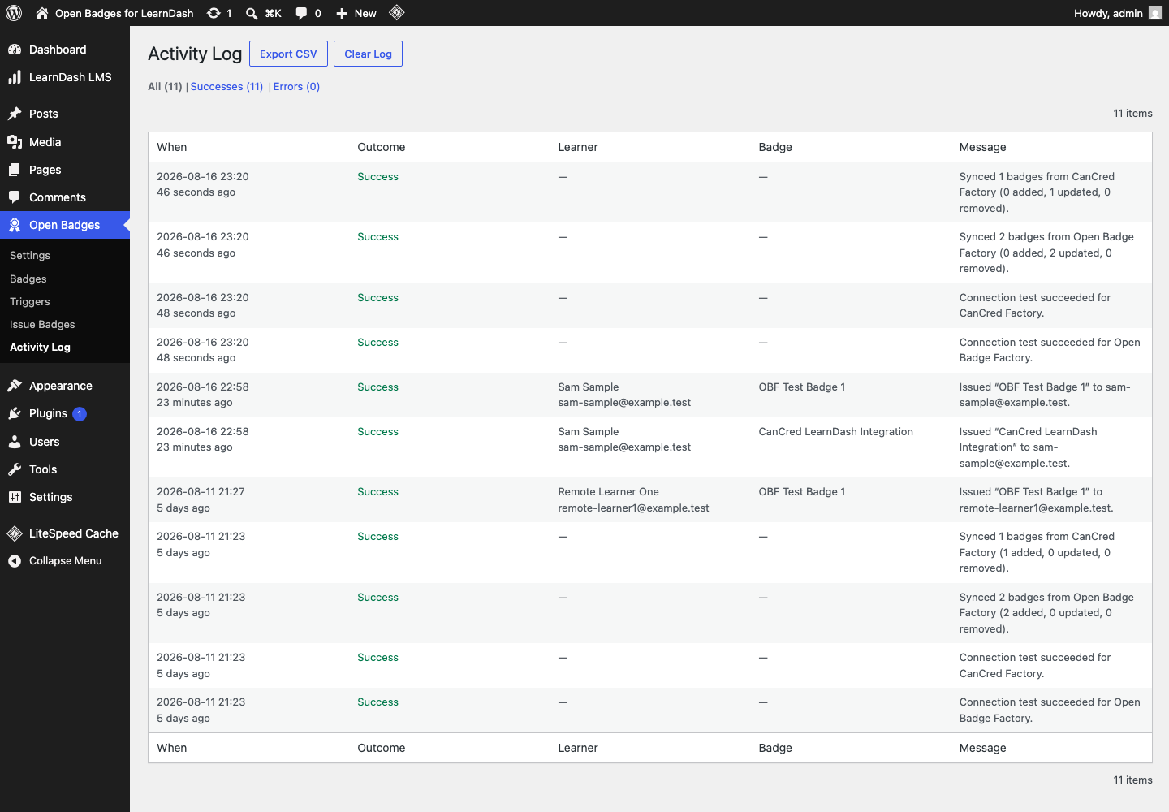Click Howdy, admin account menu
The height and width of the screenshot is (812, 1169).
[x=1117, y=13]
